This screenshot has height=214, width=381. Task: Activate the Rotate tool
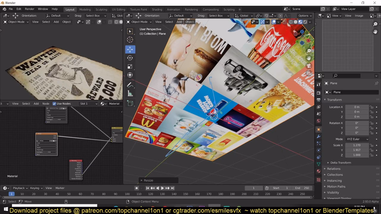click(130, 58)
